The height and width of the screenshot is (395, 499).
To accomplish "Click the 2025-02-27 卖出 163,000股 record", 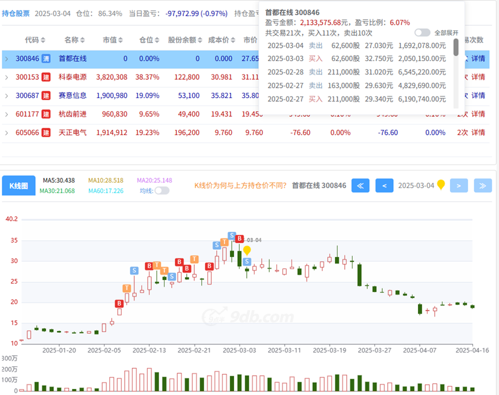I will coord(357,86).
